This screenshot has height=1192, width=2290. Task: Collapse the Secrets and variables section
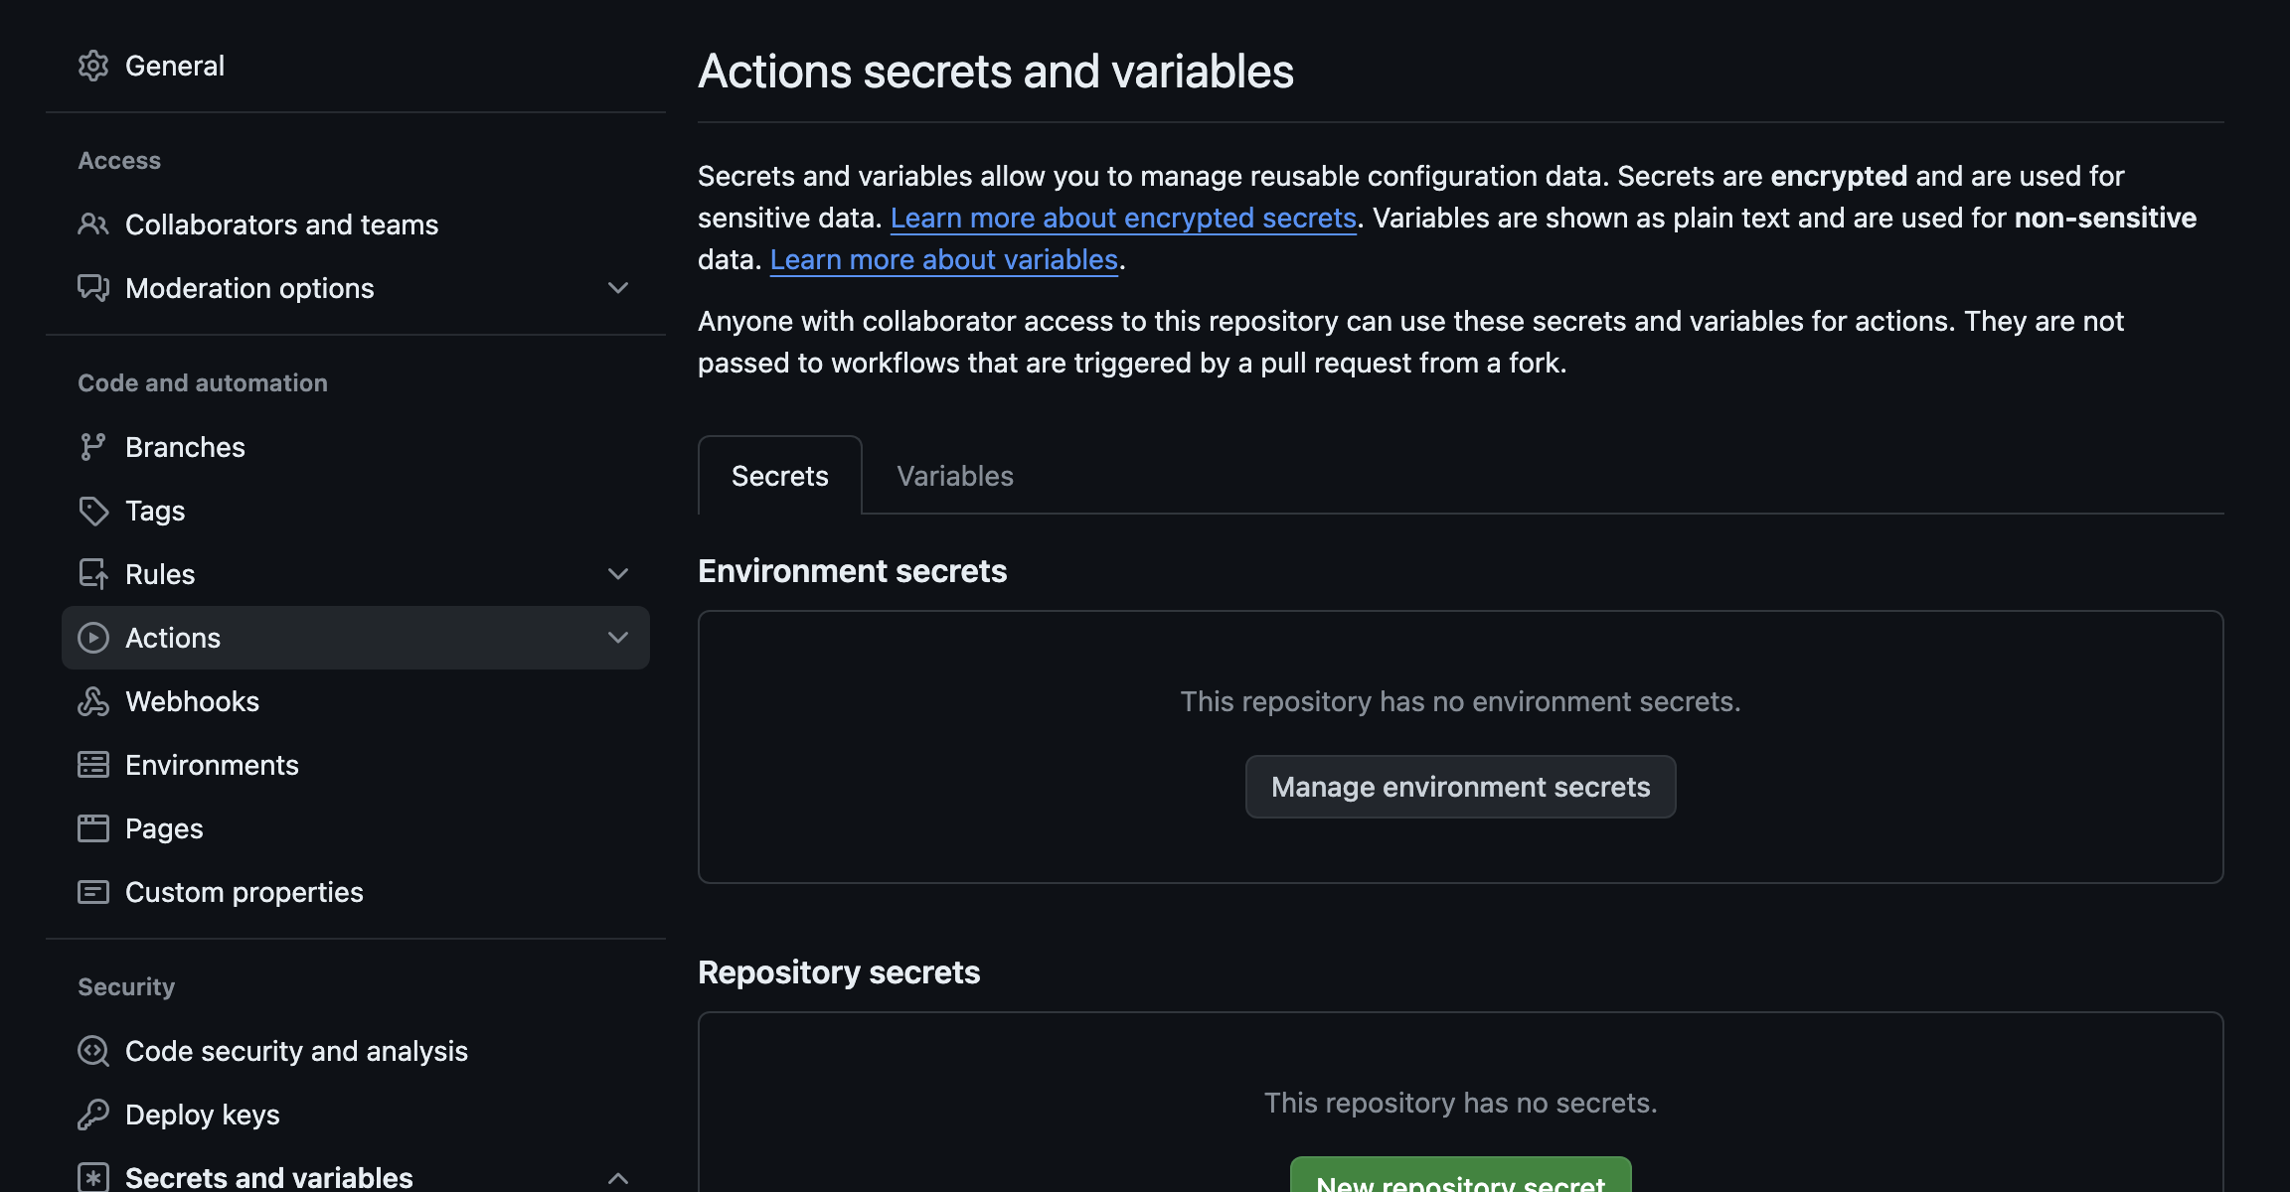pos(618,1178)
